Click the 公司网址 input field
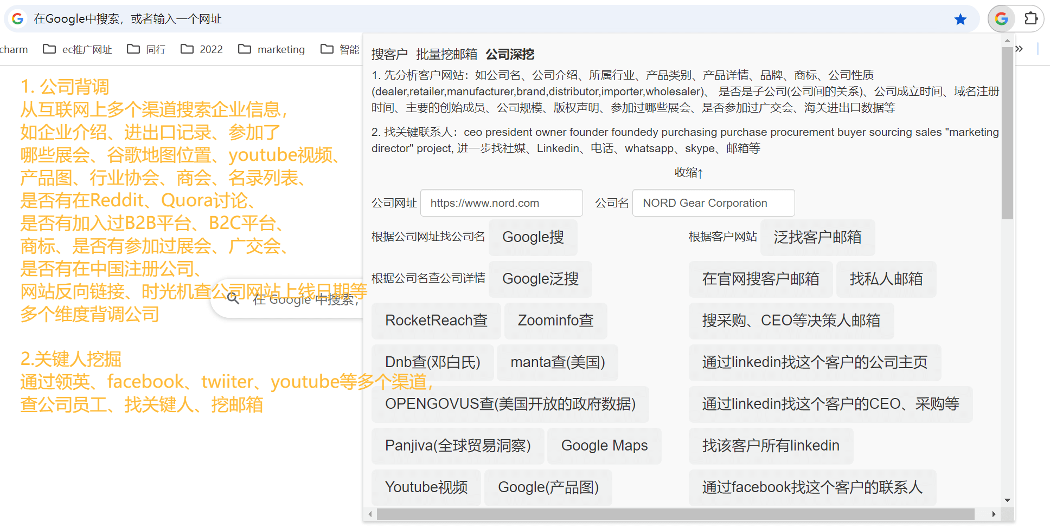Image resolution: width=1050 pixels, height=529 pixels. pos(502,203)
